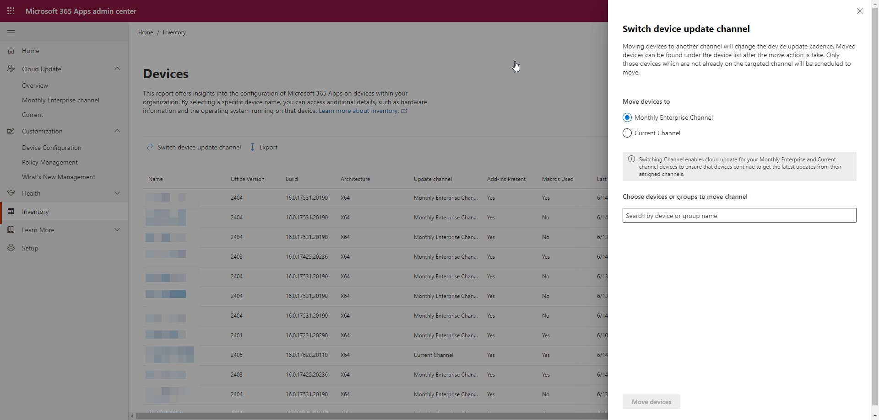Click the Cloud Update icon in the sidebar
879x420 pixels.
click(x=11, y=69)
